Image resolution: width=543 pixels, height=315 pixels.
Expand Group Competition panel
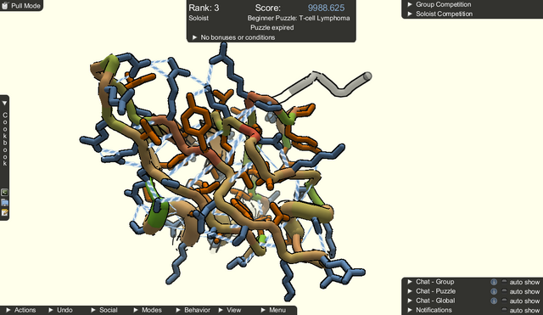(x=410, y=4)
